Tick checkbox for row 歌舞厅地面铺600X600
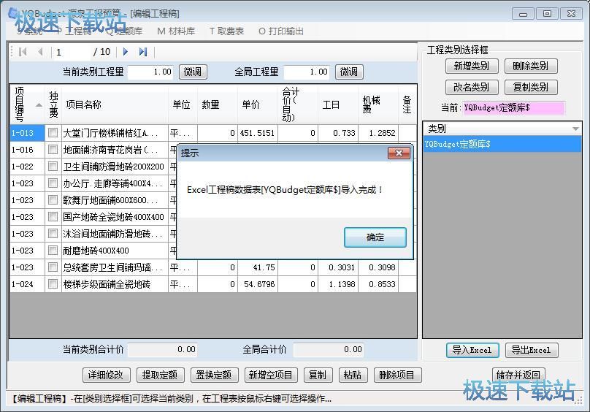Screen dimensions: 590x412 click(x=53, y=200)
